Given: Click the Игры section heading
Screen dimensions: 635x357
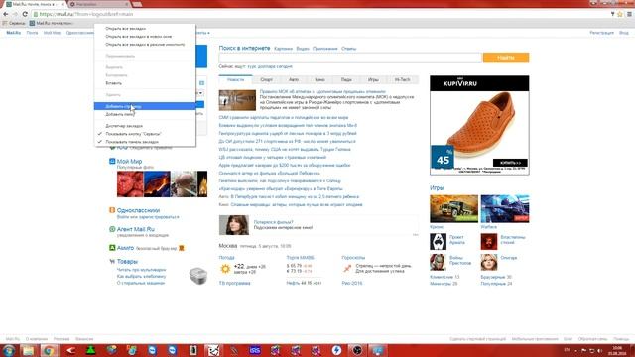Looking at the screenshot, I should coord(437,188).
